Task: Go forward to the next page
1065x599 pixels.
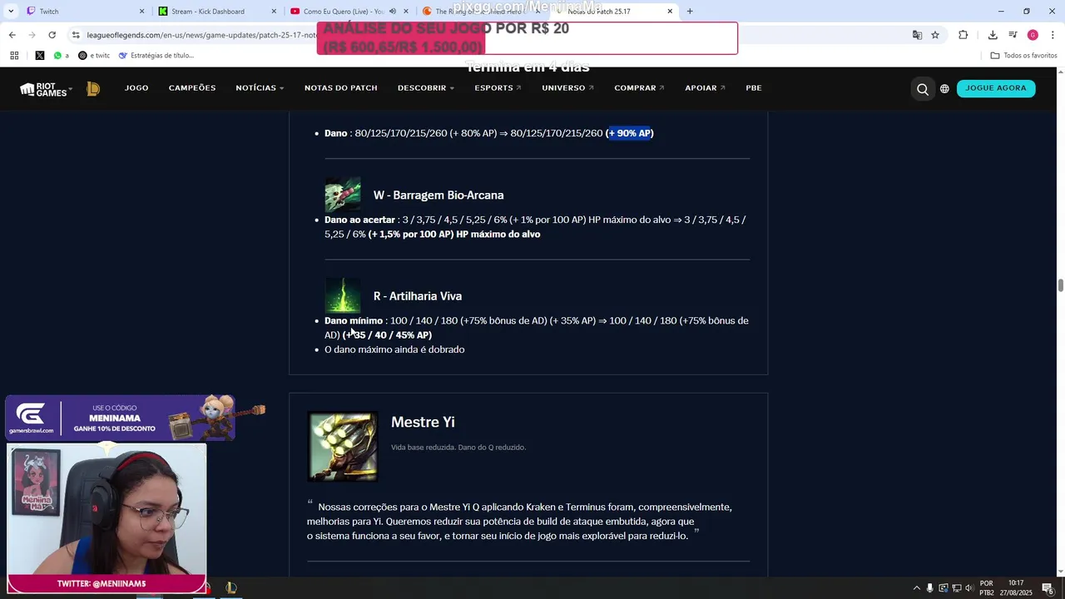Action: 32,35
